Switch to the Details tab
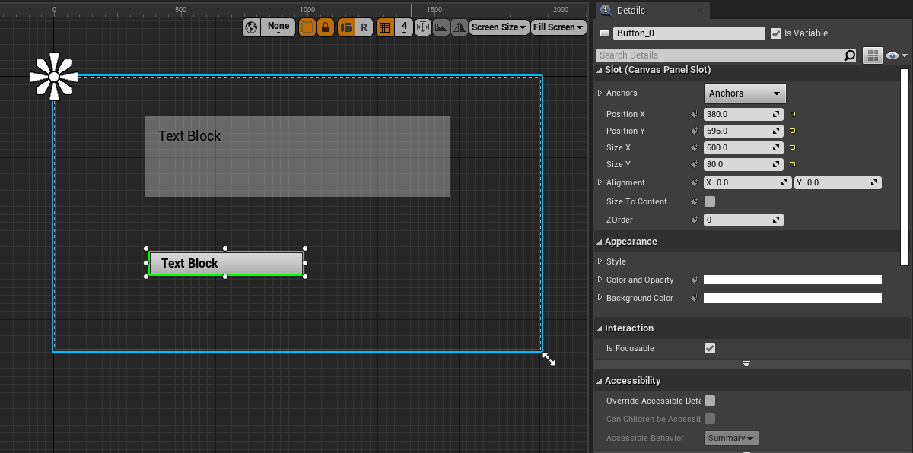Image resolution: width=913 pixels, height=453 pixels. pos(652,10)
